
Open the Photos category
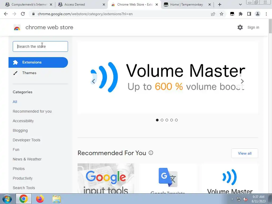click(x=19, y=169)
